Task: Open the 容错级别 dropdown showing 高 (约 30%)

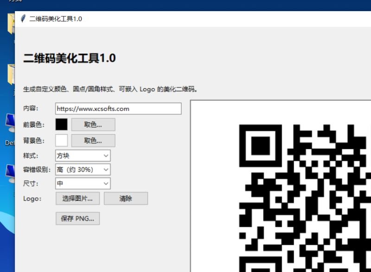Action: pos(83,169)
